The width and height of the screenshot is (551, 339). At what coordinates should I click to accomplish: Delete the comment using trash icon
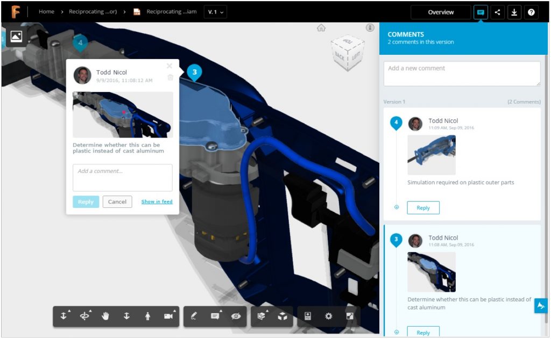point(171,77)
